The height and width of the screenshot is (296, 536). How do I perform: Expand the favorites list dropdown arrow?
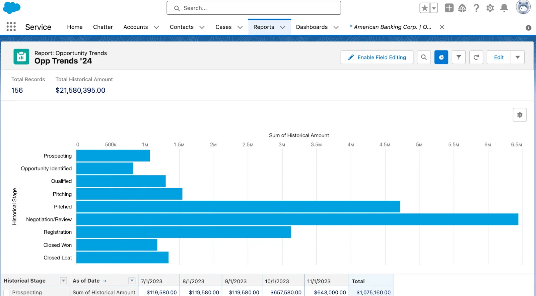pyautogui.click(x=434, y=8)
